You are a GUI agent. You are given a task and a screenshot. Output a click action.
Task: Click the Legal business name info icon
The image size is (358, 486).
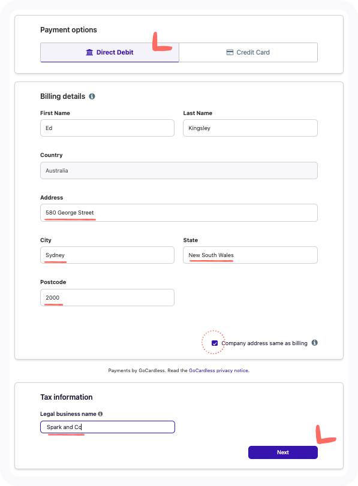click(x=100, y=413)
